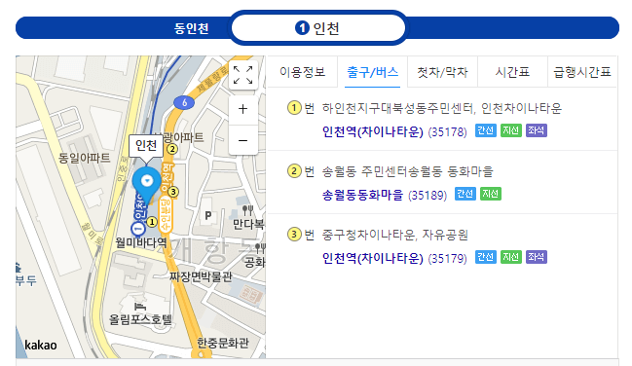Click the current station 인천 pill

pyautogui.click(x=318, y=28)
